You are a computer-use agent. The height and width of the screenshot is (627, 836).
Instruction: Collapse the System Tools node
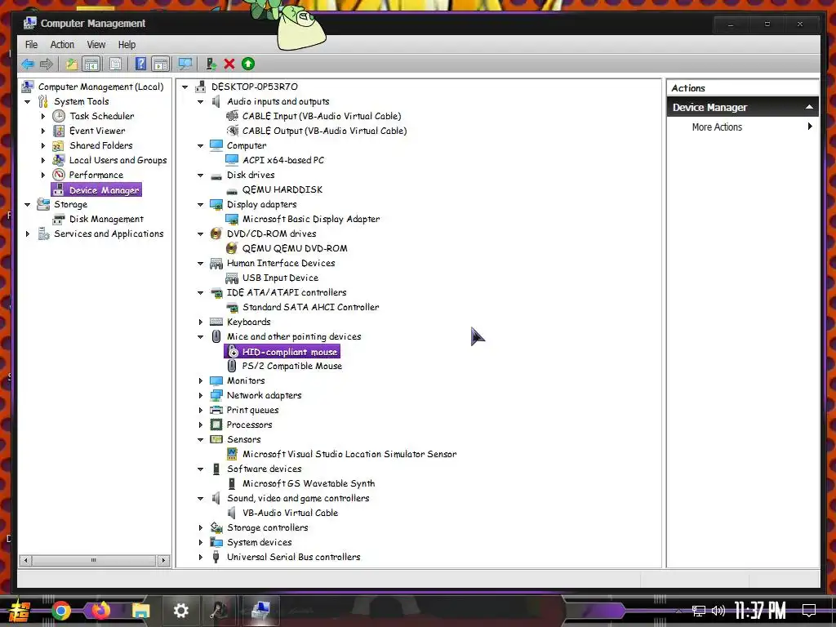tap(28, 101)
